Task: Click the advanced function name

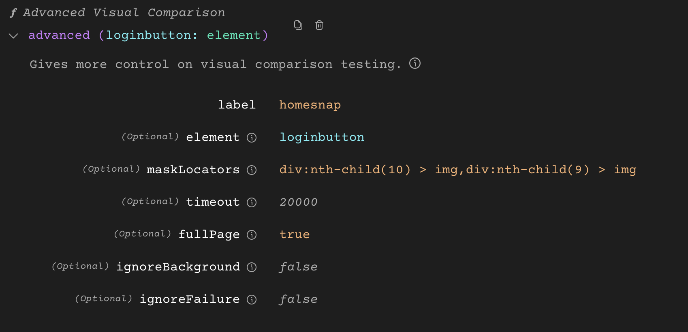Action: click(x=59, y=35)
